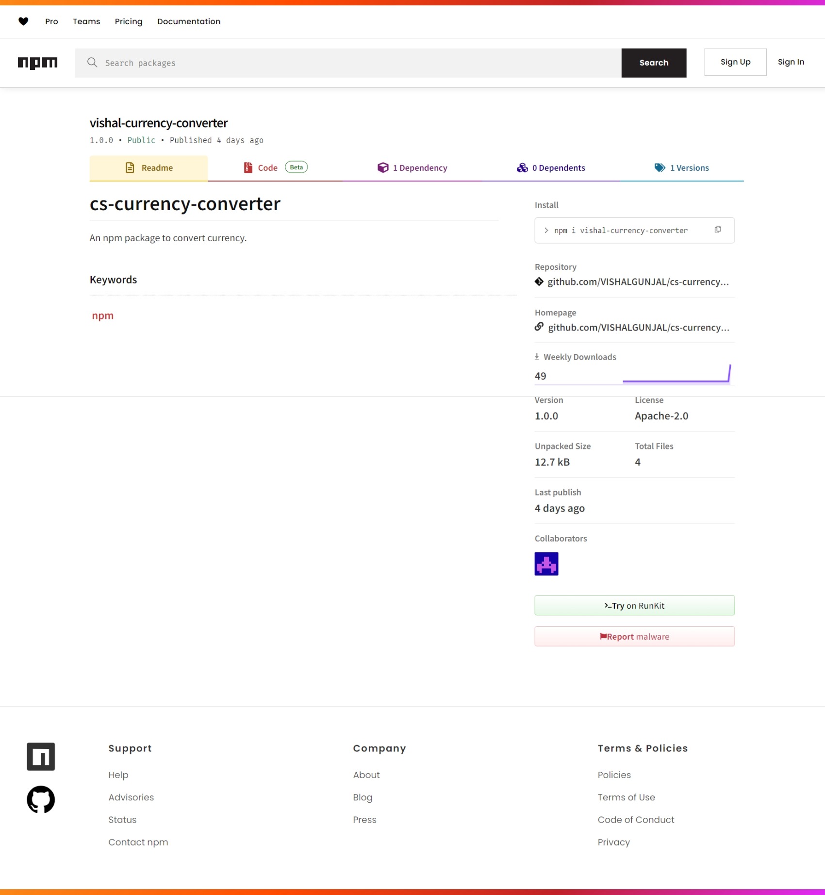Copy the install command with the copy icon
Viewport: 825px width, 895px height.
(x=718, y=230)
